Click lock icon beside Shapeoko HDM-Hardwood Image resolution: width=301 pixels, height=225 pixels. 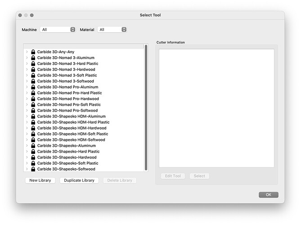[33, 128]
